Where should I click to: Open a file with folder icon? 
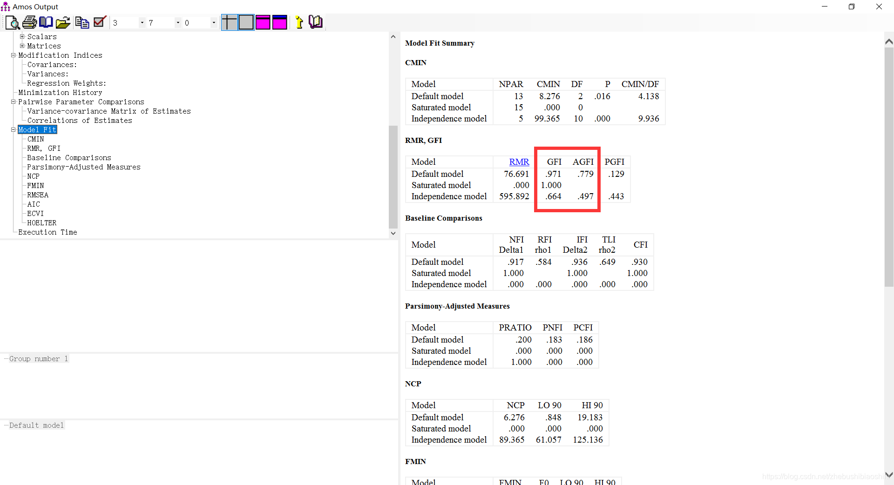pyautogui.click(x=63, y=22)
